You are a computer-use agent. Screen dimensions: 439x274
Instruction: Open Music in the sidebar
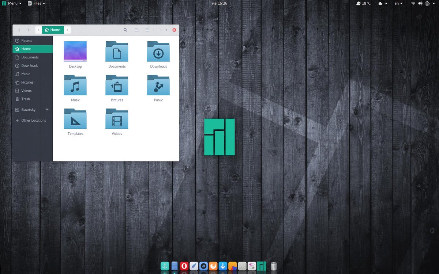tap(33, 74)
